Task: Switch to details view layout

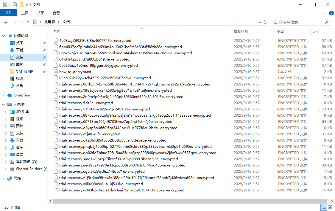Action: tap(324, 207)
